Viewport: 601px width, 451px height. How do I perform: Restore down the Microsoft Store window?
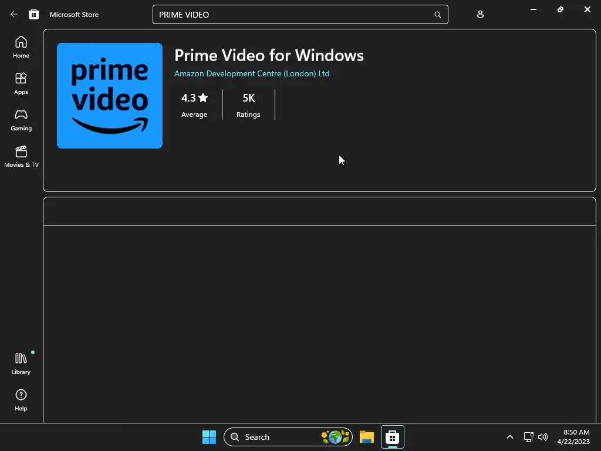click(561, 9)
